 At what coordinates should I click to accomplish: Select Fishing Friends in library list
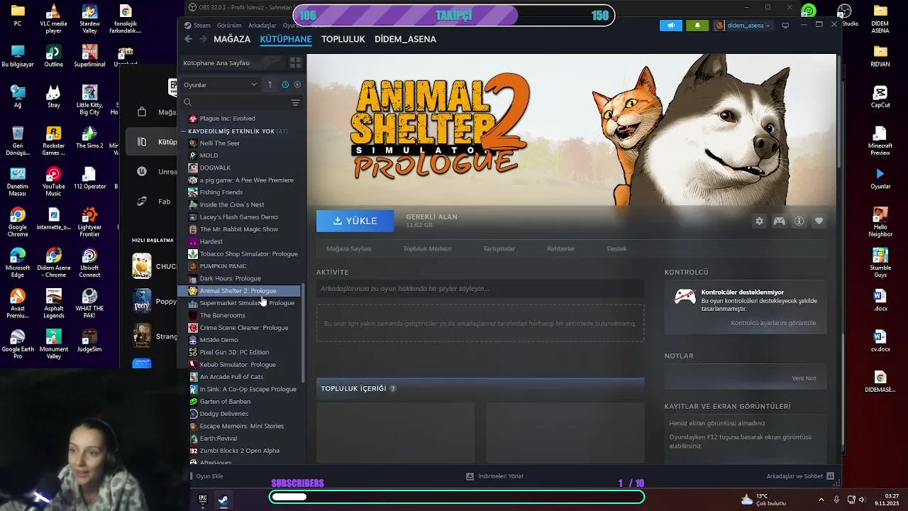pyautogui.click(x=240, y=192)
